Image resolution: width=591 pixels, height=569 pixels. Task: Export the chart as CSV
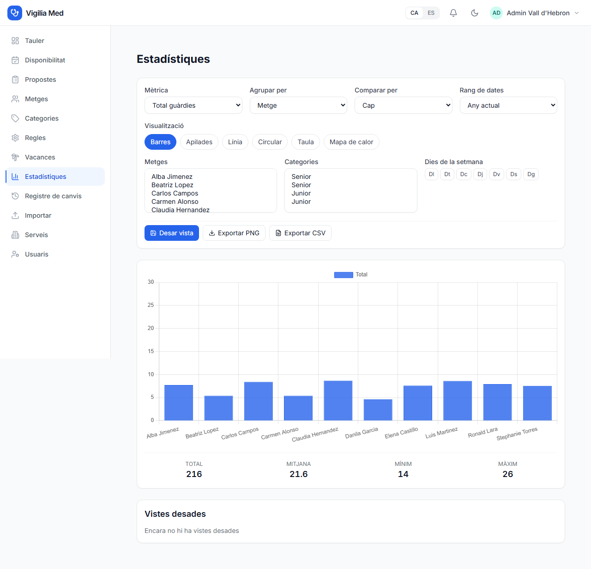pyautogui.click(x=300, y=233)
